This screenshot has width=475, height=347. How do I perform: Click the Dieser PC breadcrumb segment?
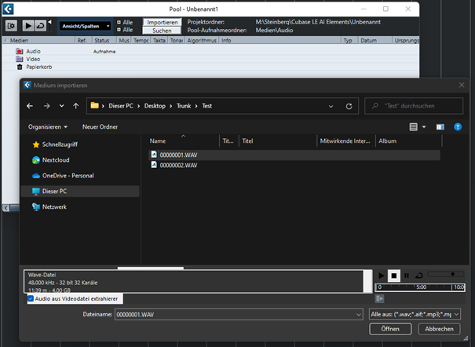pos(121,106)
